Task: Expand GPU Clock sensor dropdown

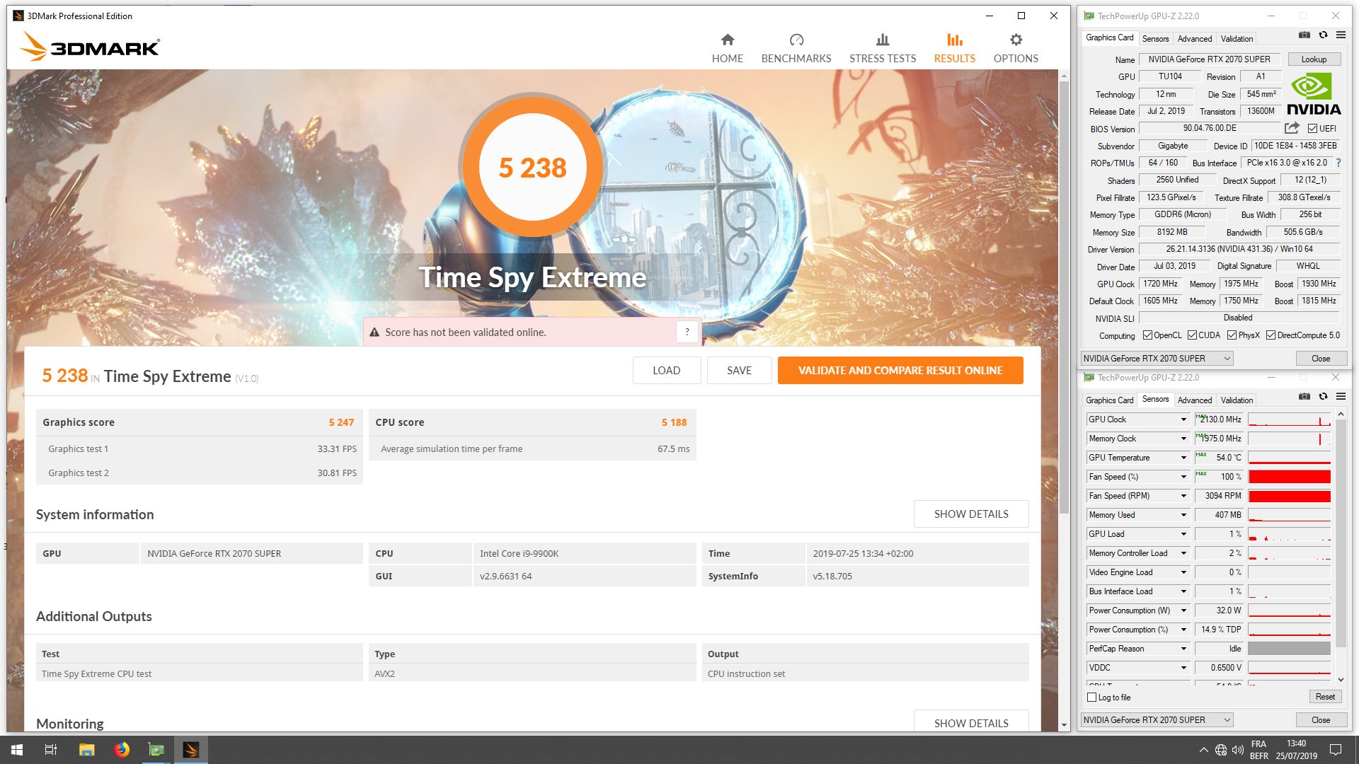Action: [1183, 419]
